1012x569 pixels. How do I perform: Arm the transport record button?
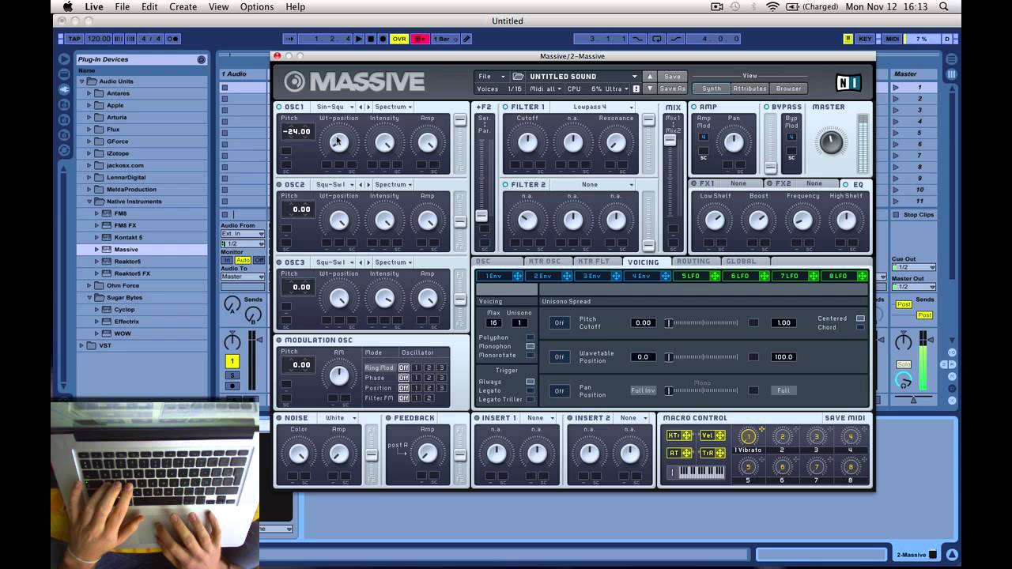click(x=383, y=39)
